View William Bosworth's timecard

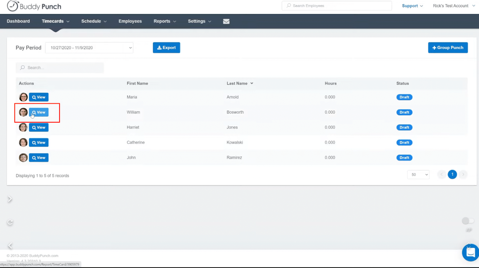pyautogui.click(x=39, y=112)
